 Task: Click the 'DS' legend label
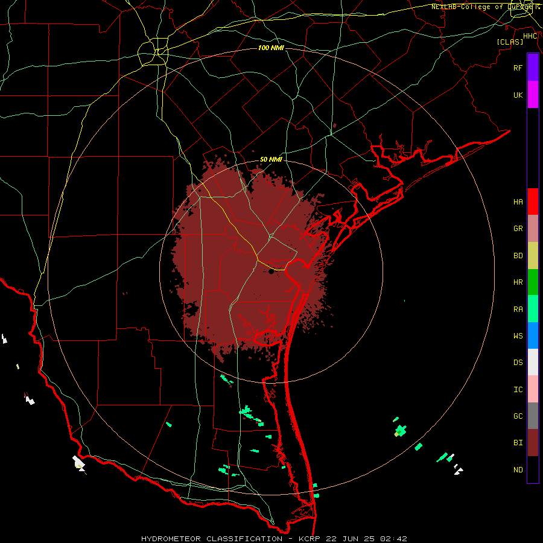pos(518,362)
